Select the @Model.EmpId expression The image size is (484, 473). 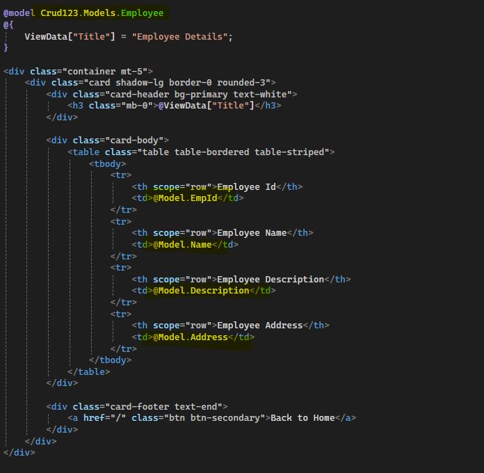pyautogui.click(x=186, y=198)
